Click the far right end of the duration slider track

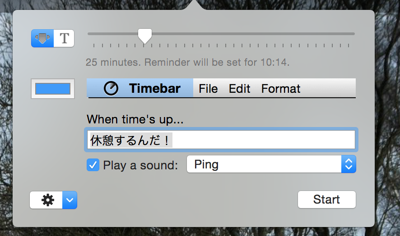point(353,33)
